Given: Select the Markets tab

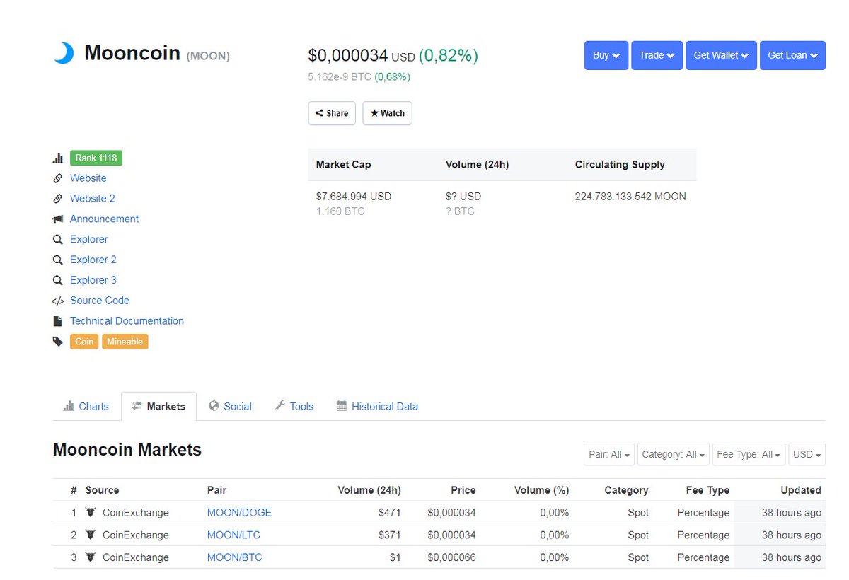Looking at the screenshot, I should 158,407.
